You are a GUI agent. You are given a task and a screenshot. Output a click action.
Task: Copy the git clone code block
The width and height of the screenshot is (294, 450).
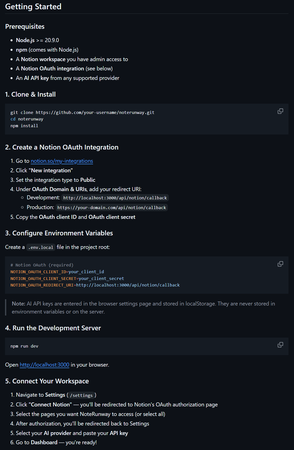tap(280, 111)
